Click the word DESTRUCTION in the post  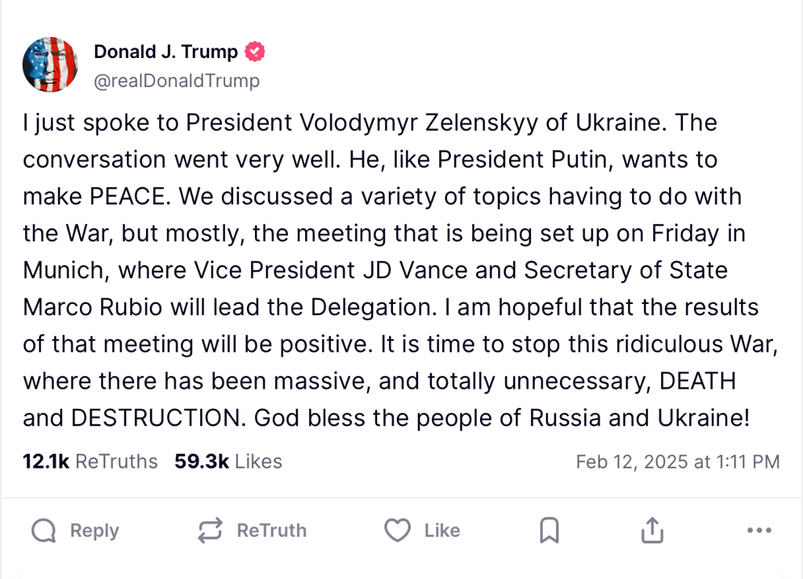(154, 418)
